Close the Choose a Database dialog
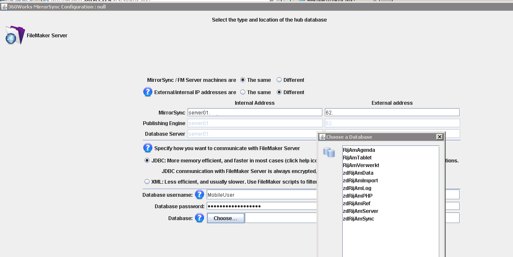This screenshot has width=513, height=257. tap(439, 137)
